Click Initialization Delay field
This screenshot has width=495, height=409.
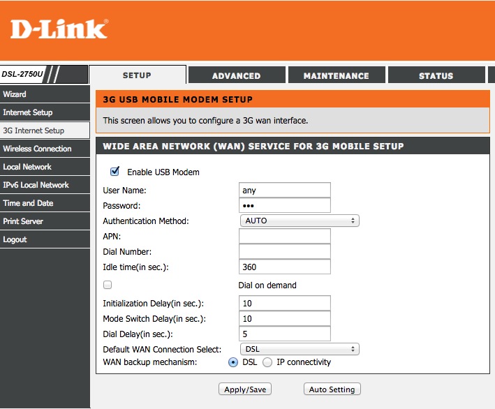click(285, 303)
